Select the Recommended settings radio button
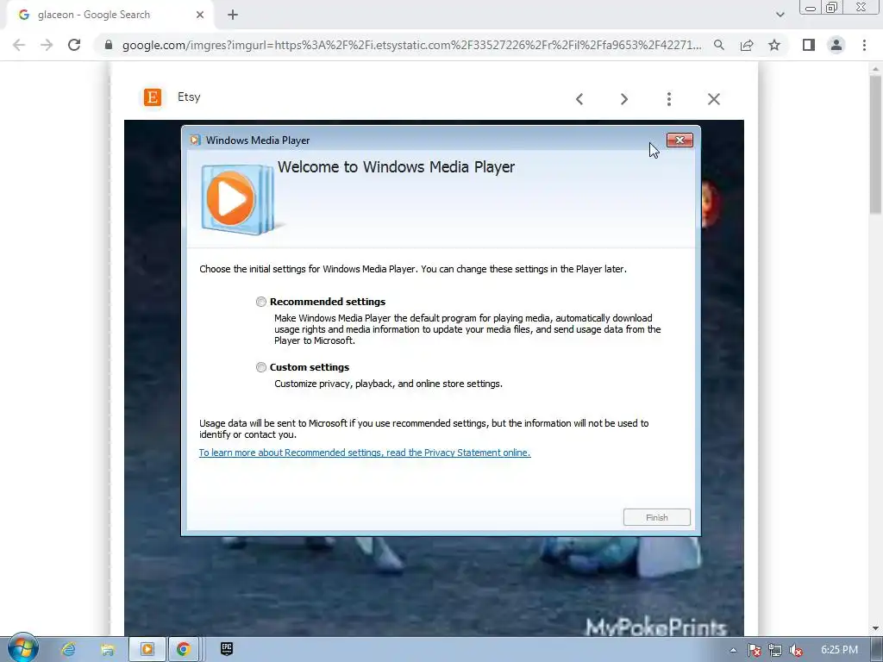The width and height of the screenshot is (883, 662). pyautogui.click(x=260, y=302)
